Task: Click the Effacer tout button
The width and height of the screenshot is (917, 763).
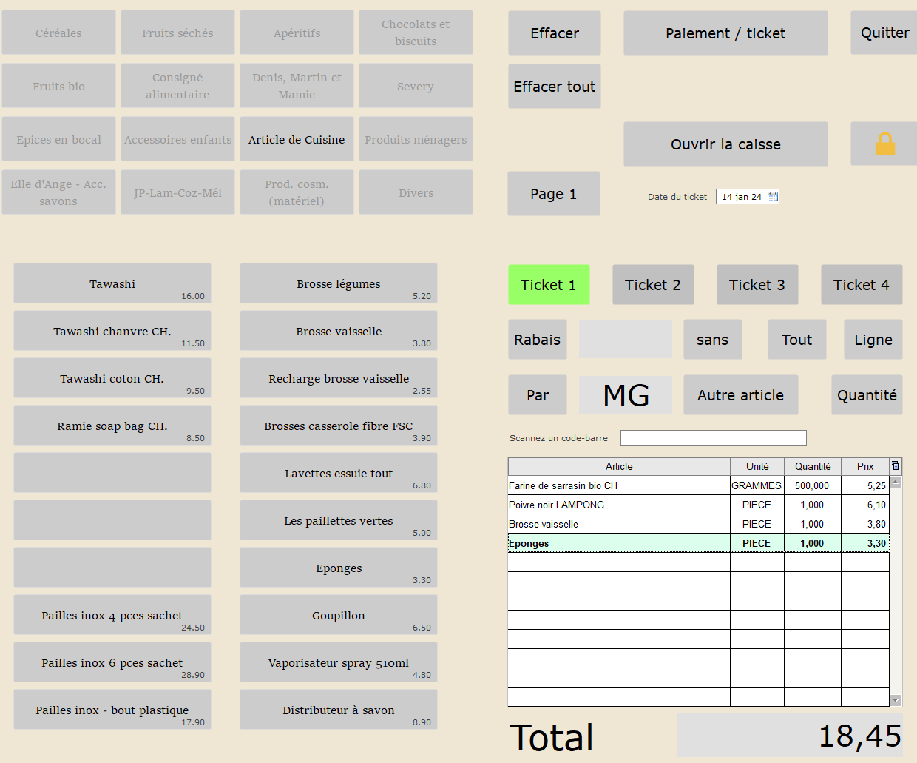Action: click(555, 87)
